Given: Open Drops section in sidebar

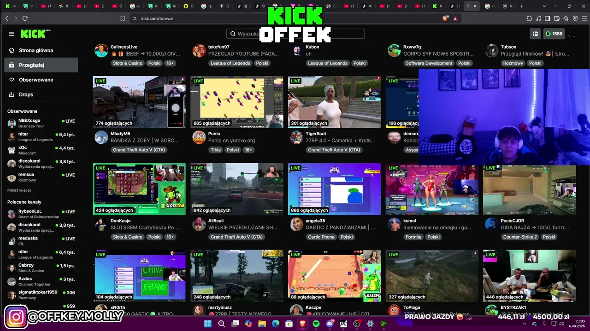Looking at the screenshot, I should click(x=41, y=94).
